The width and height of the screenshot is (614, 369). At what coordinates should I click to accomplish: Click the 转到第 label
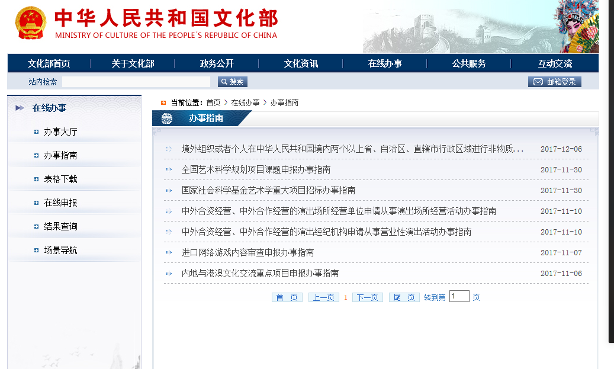pos(435,298)
